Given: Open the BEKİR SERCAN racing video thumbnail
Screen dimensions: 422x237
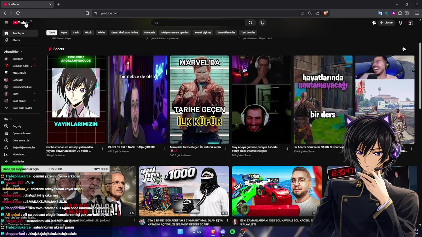Looking at the screenshot, I should (x=277, y=191).
